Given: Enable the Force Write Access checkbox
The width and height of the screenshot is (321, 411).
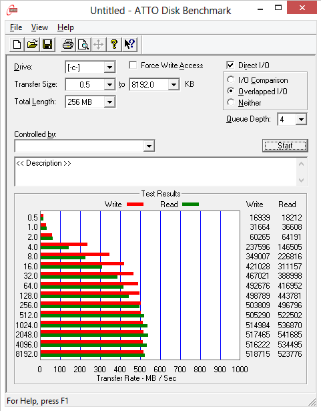Looking at the screenshot, I should pyautogui.click(x=133, y=65).
